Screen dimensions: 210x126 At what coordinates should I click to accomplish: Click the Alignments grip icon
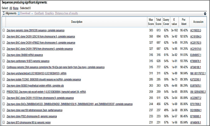pos(3,14)
